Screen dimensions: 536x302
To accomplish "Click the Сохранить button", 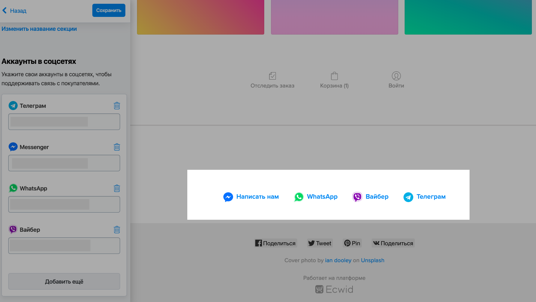I will 109,11.
